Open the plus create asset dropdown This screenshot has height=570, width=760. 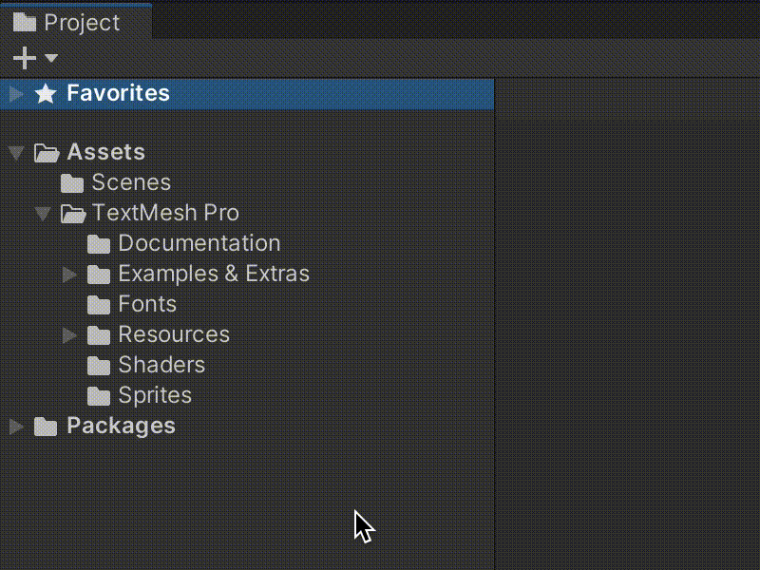pos(34,59)
